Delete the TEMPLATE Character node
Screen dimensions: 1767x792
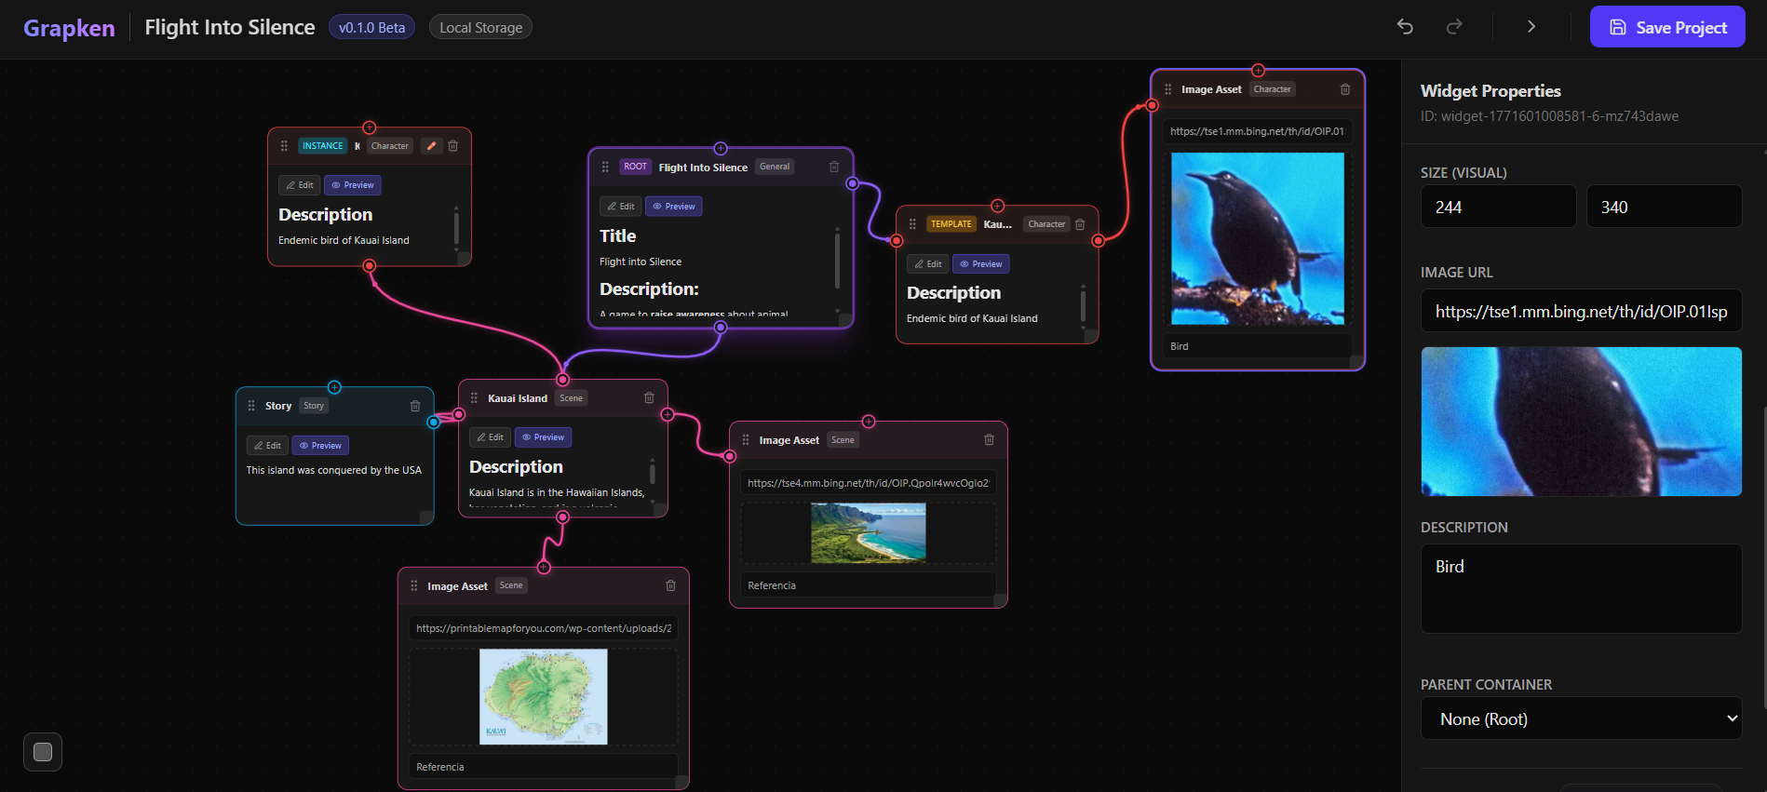pos(1080,224)
